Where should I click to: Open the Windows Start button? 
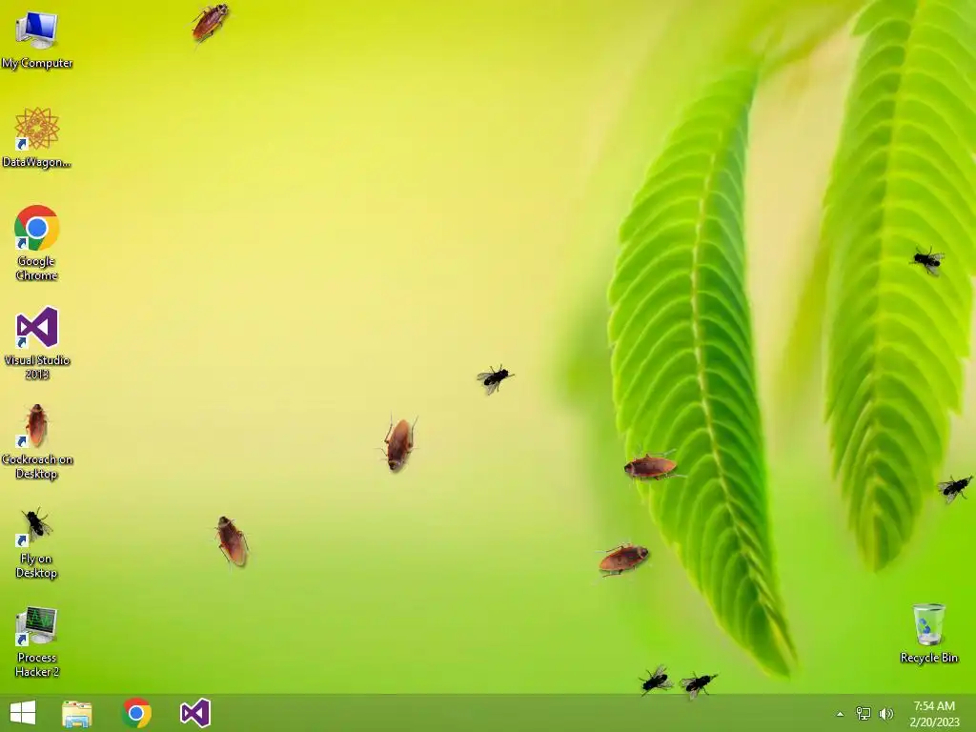pyautogui.click(x=23, y=713)
